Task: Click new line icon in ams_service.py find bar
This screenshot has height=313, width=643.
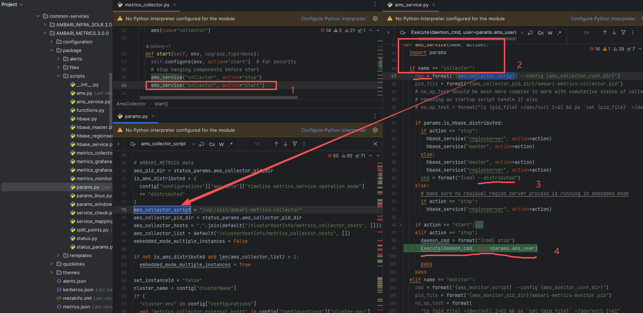Action: pos(530,32)
